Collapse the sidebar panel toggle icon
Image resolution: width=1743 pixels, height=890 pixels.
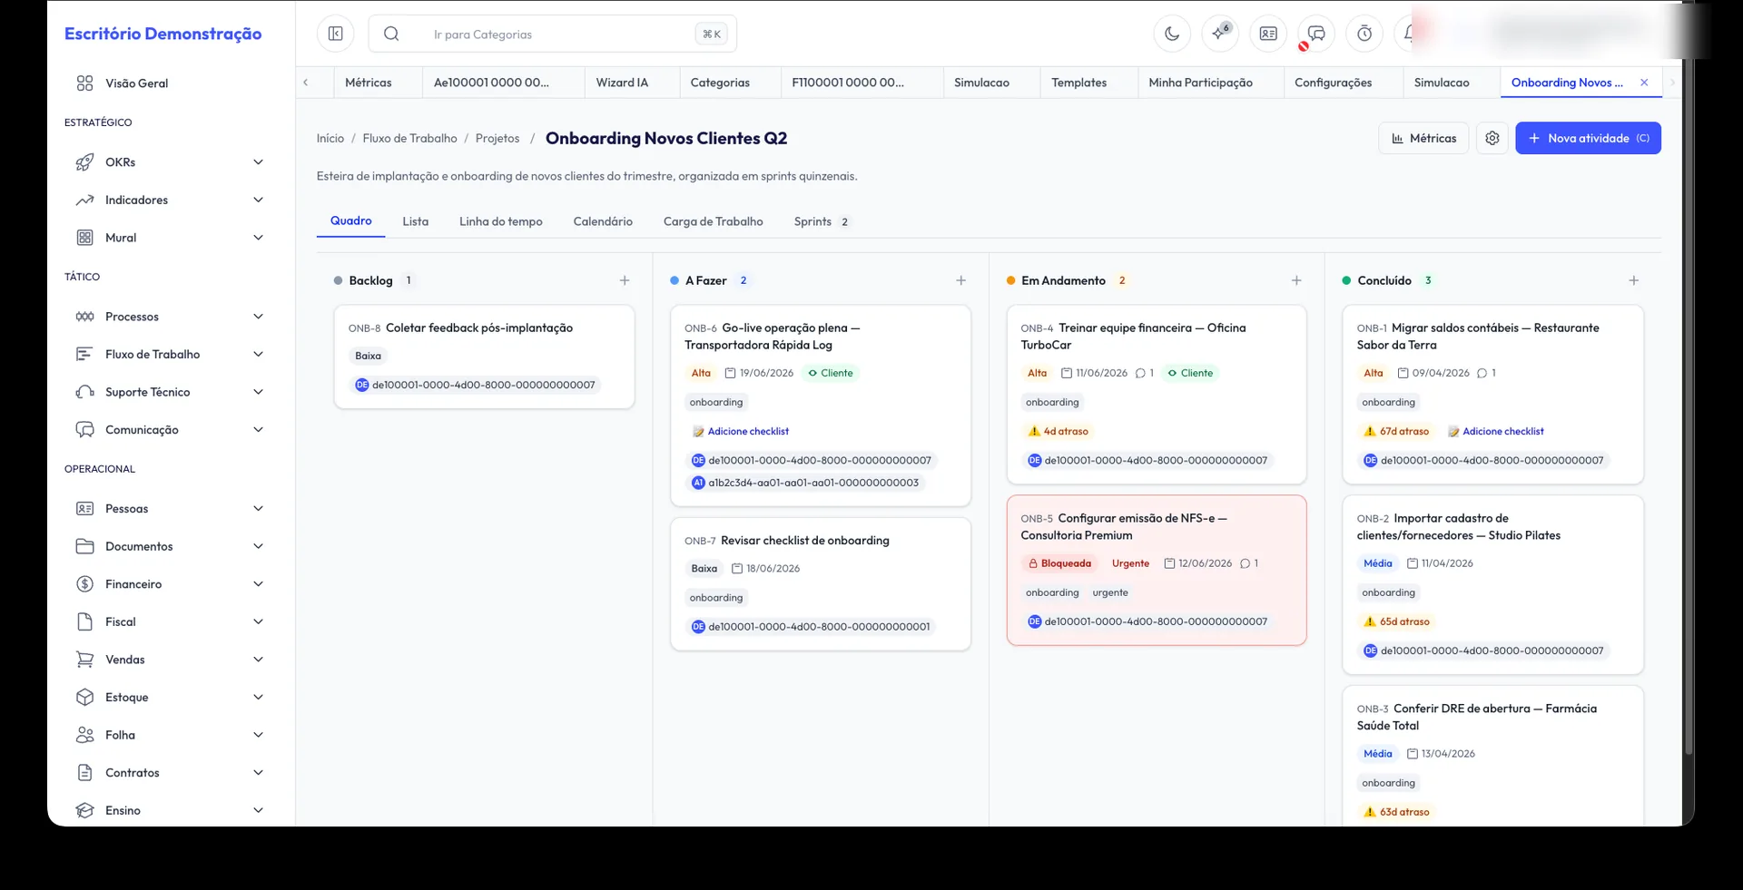(x=335, y=34)
